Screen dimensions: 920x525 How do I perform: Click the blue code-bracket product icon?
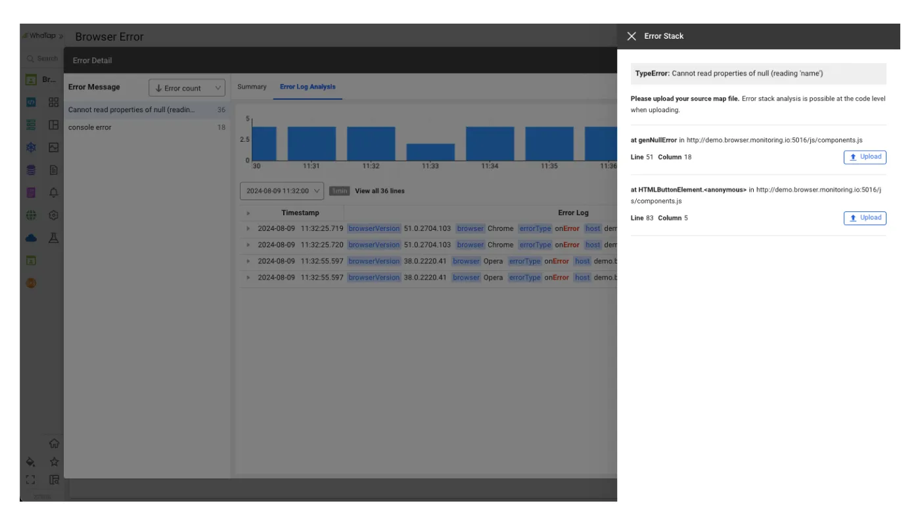[x=31, y=102]
